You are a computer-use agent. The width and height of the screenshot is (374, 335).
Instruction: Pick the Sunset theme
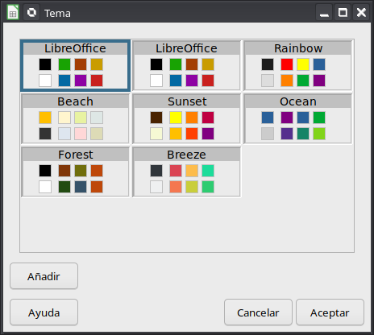click(187, 118)
